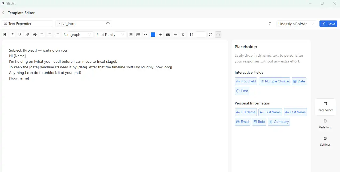Screen dimensions: 340x172
Task: Save the template
Action: click(328, 24)
